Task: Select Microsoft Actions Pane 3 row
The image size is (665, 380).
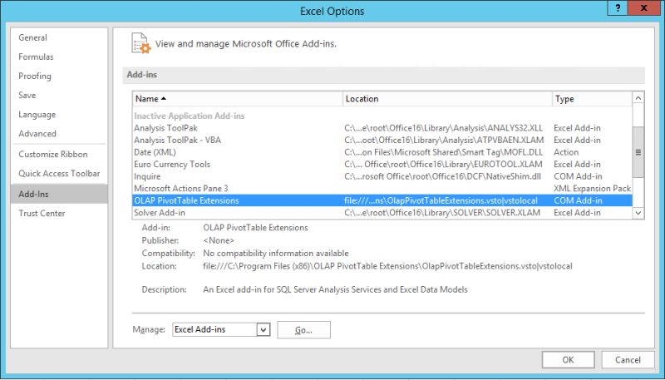Action: (x=382, y=188)
